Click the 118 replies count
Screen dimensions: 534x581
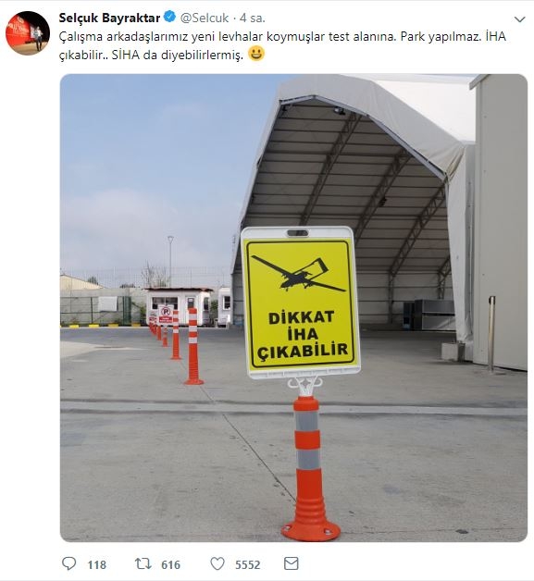point(97,564)
